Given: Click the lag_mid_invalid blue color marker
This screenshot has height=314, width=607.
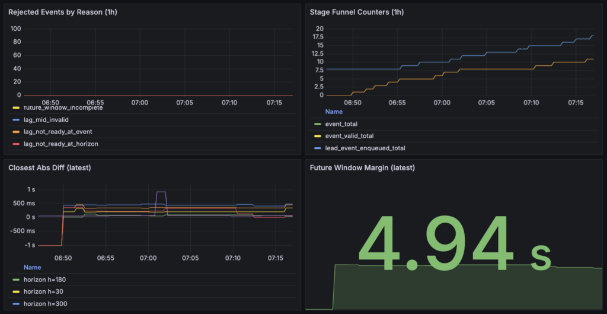Looking at the screenshot, I should click(x=16, y=120).
